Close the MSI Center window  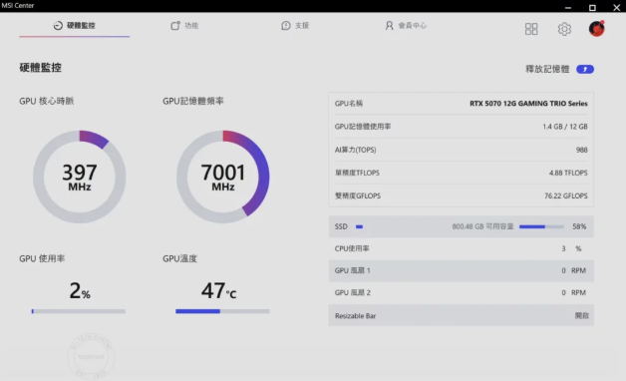(x=616, y=7)
